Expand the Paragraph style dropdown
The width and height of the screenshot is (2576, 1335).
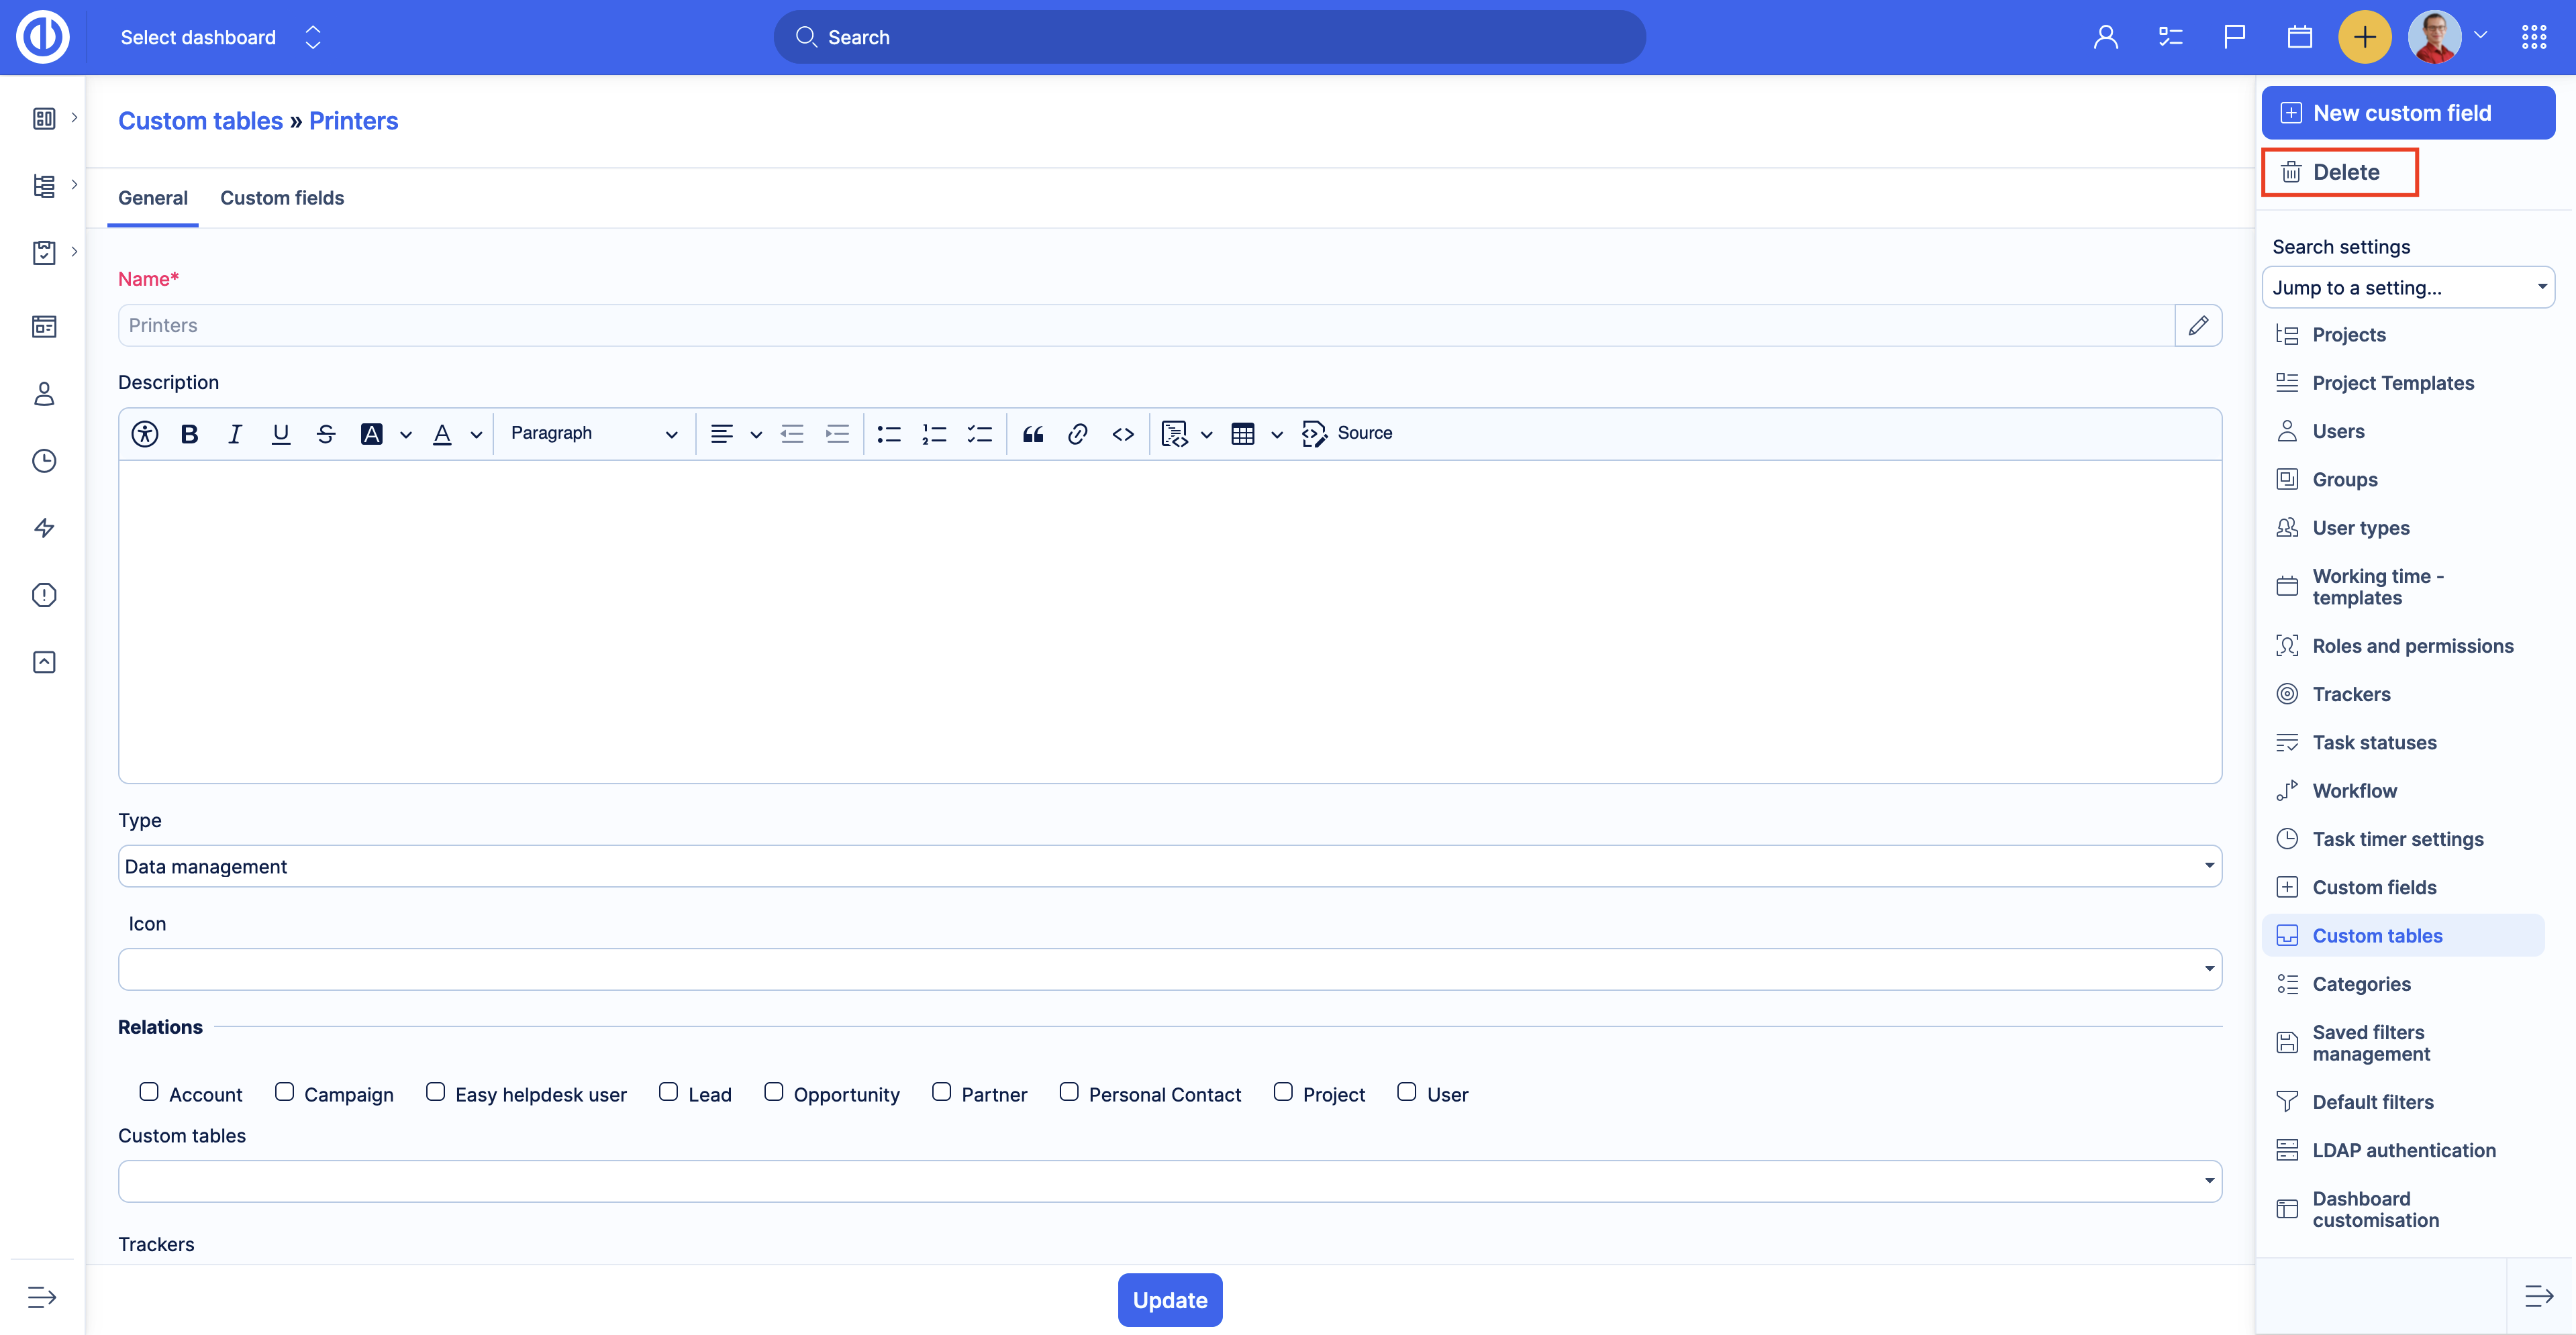[594, 433]
